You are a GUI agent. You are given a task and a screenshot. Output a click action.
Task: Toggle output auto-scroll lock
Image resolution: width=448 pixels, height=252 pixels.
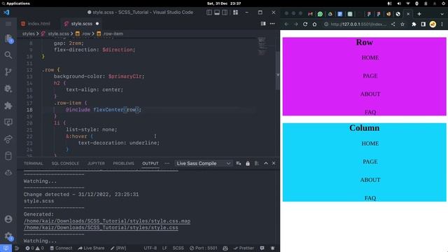pyautogui.click(x=248, y=163)
